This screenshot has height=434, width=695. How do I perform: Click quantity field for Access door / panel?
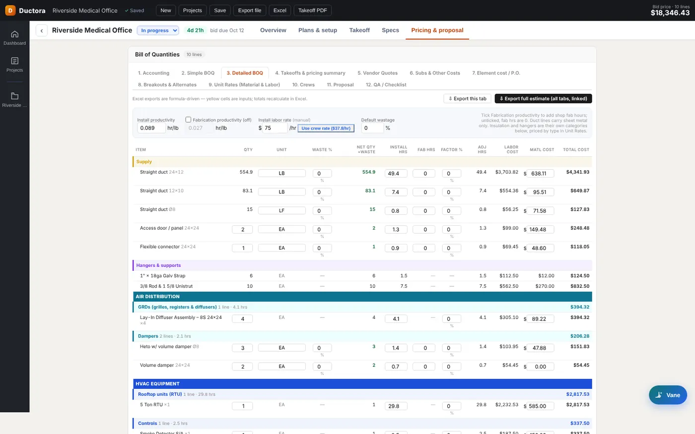click(x=242, y=230)
